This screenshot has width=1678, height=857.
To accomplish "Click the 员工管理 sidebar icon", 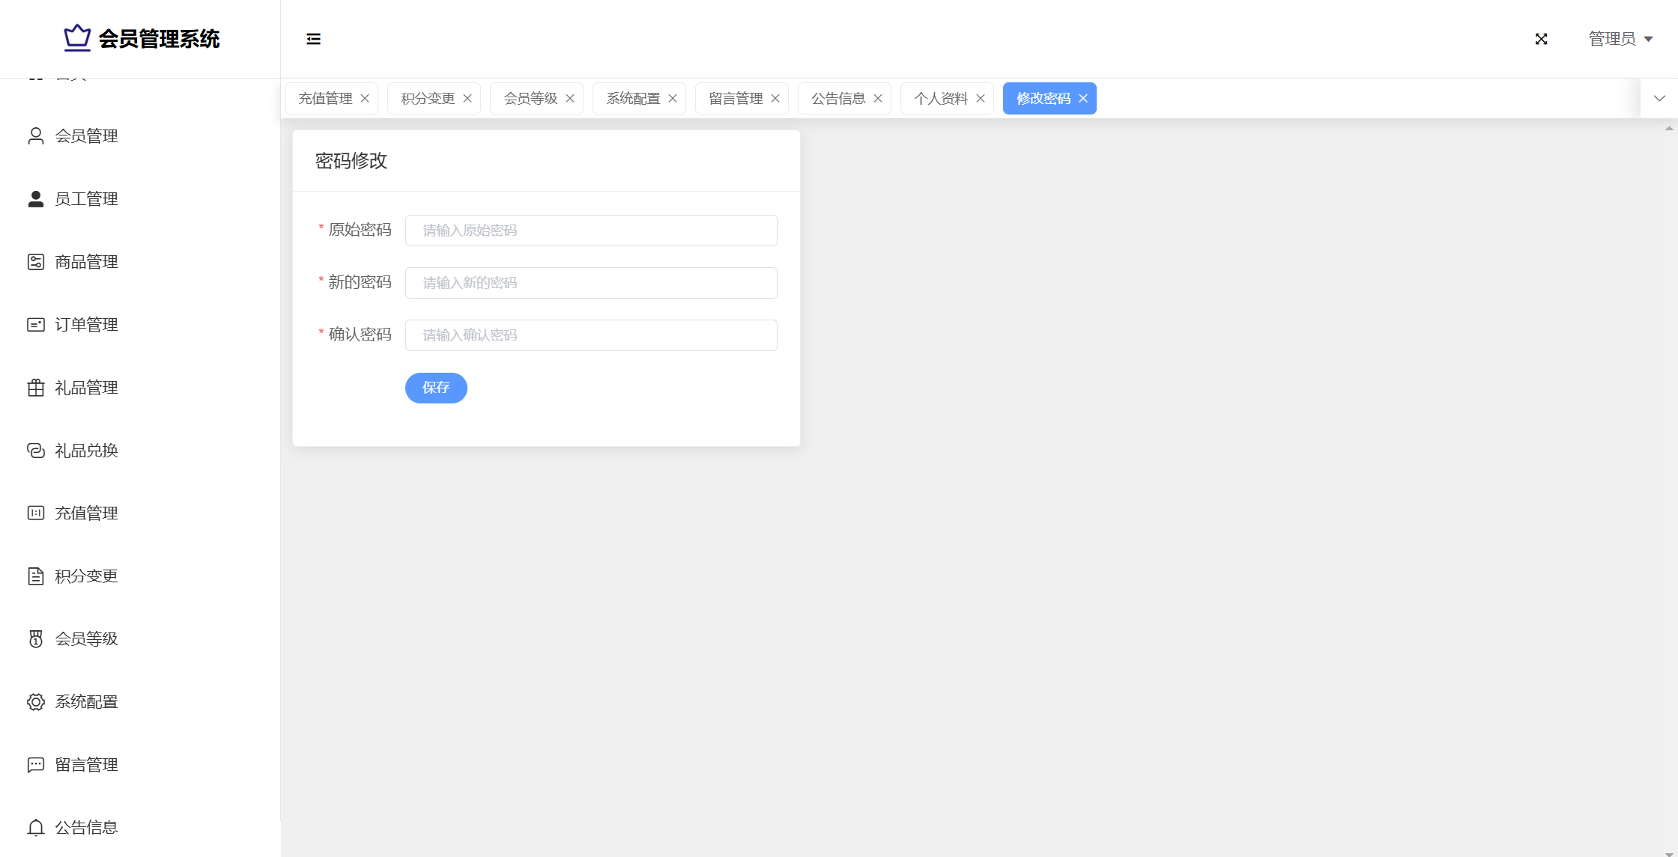I will click(x=35, y=199).
